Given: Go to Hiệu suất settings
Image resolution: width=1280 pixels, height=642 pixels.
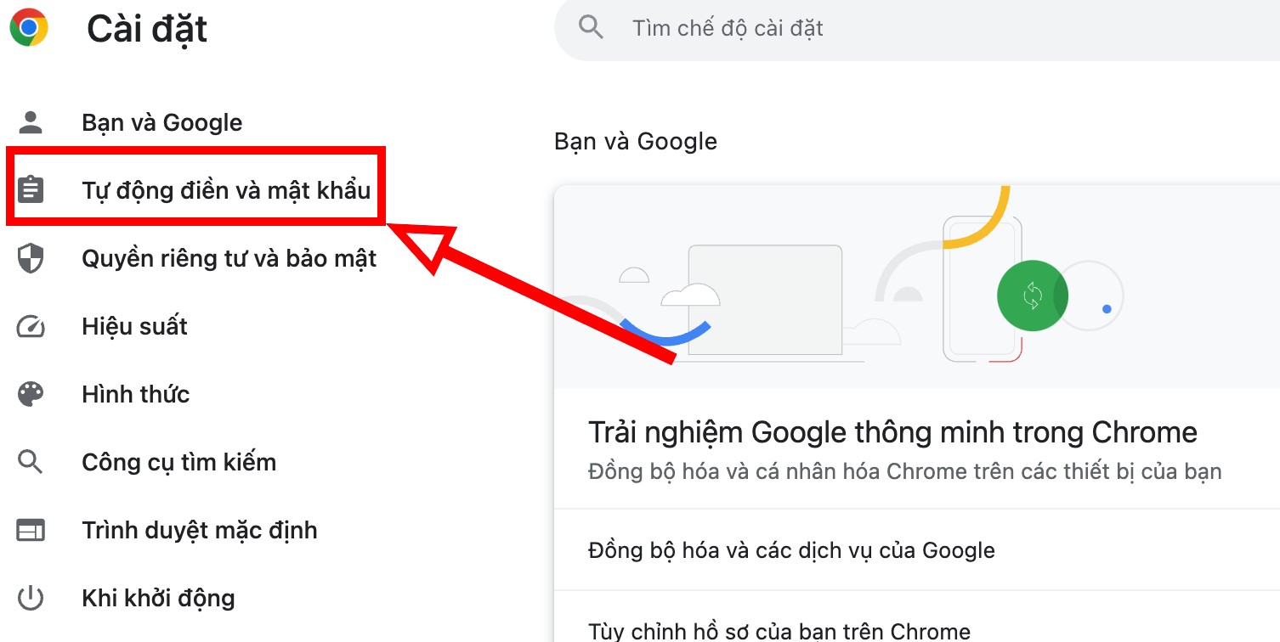Looking at the screenshot, I should click(x=134, y=326).
